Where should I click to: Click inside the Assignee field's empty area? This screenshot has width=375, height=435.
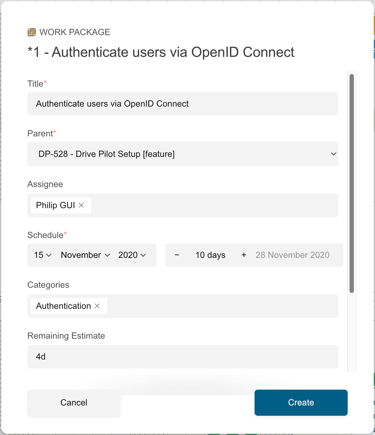[x=214, y=205]
